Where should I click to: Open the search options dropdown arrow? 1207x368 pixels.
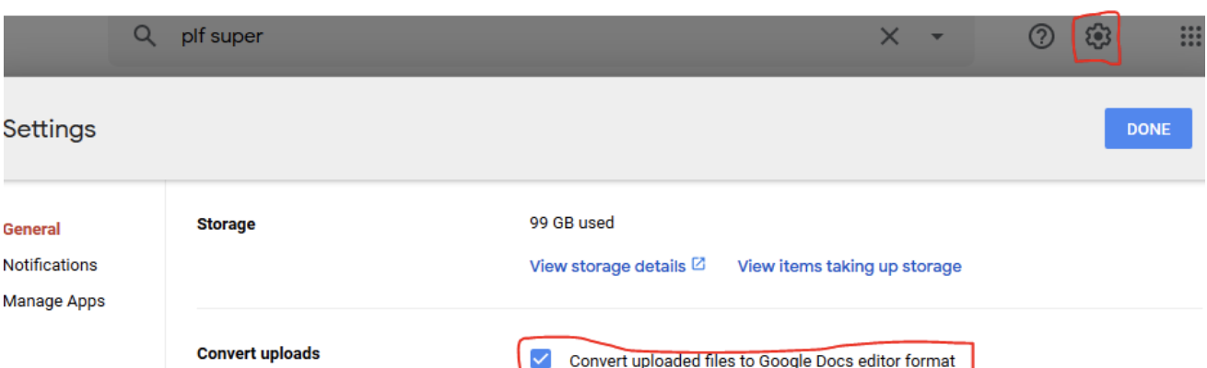tap(937, 37)
